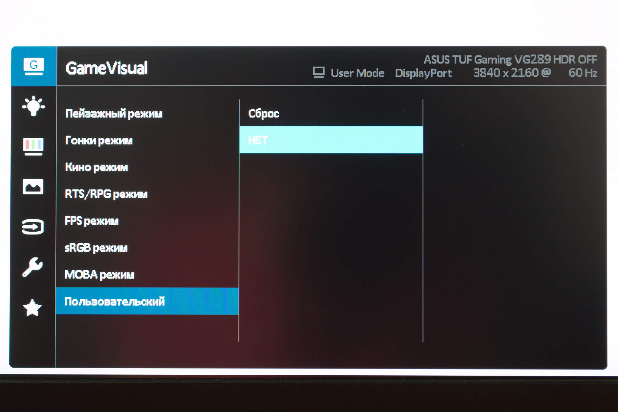The width and height of the screenshot is (618, 412).
Task: Open the Input Select arrow icon
Action: click(x=33, y=227)
